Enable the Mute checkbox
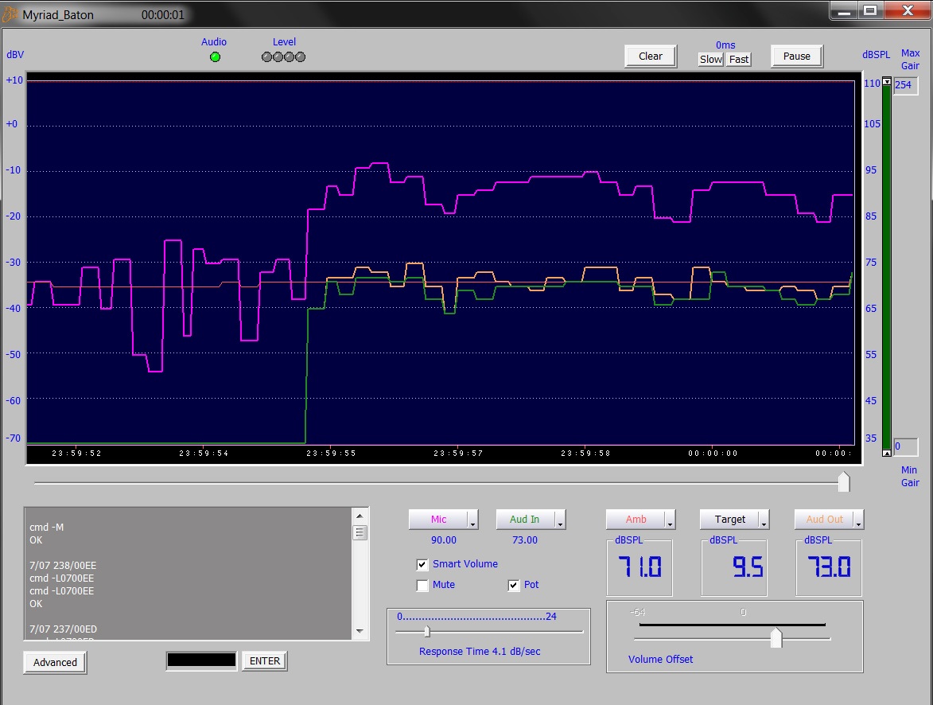This screenshot has width=933, height=705. [x=422, y=586]
